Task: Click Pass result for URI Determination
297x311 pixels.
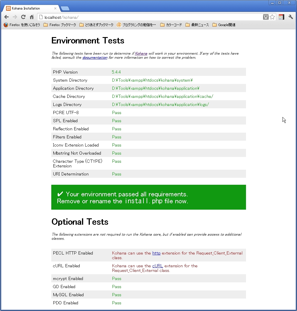Action: coord(116,174)
